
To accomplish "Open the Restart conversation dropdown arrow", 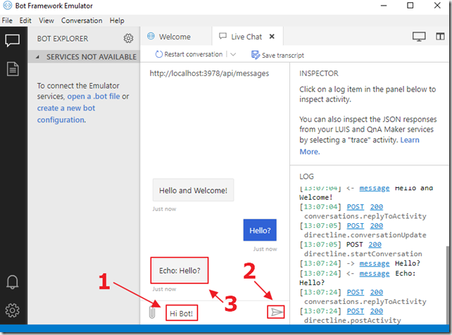I will pyautogui.click(x=233, y=54).
